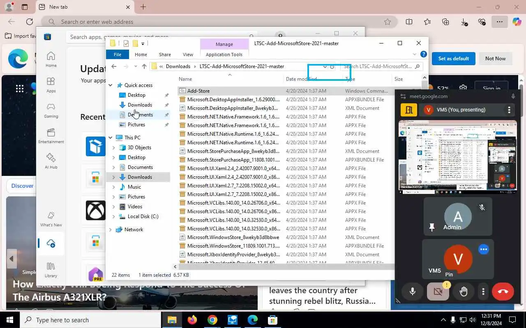
Task: Open VM5 presenting options menu
Action: (509, 110)
